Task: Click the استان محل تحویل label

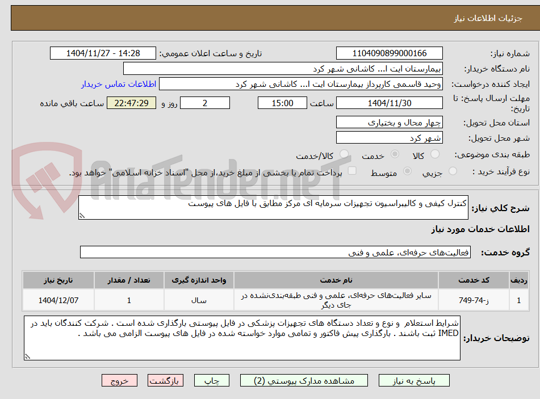Action: tap(496, 123)
